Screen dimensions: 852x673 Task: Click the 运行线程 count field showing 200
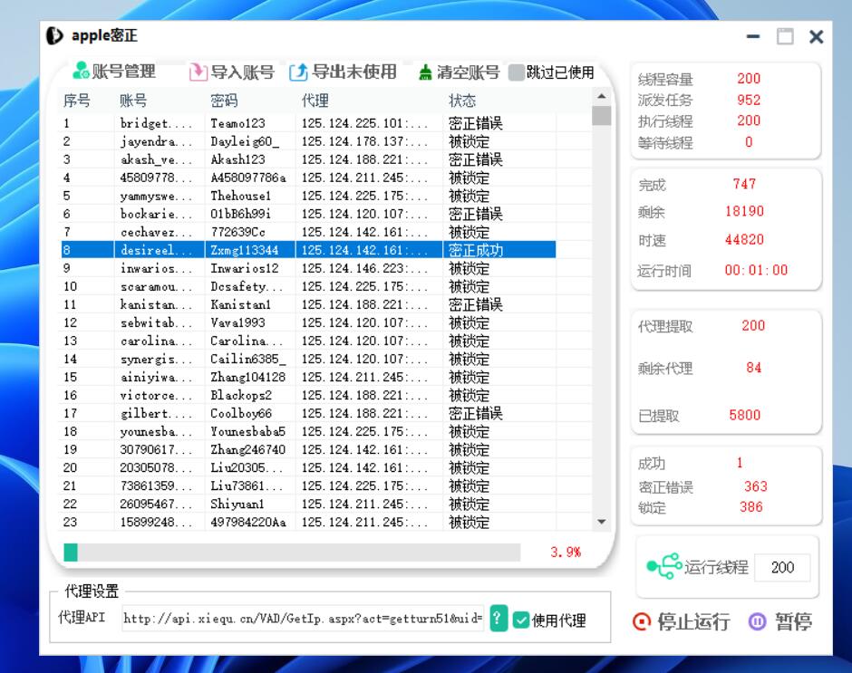coord(781,568)
